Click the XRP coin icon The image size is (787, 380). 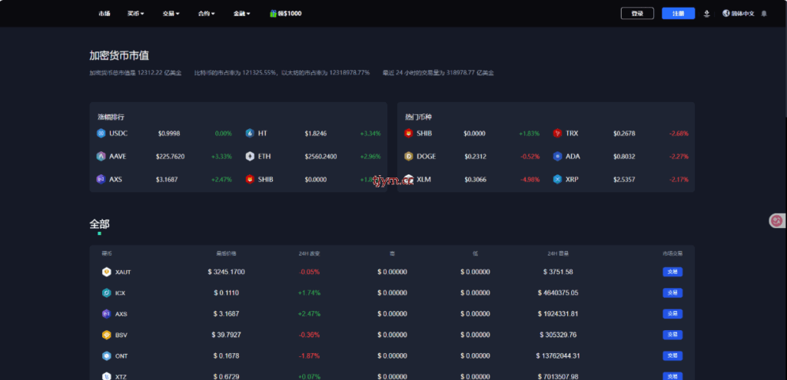tap(557, 179)
